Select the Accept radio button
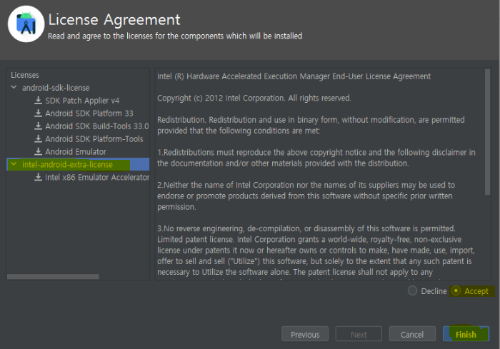 coord(456,290)
